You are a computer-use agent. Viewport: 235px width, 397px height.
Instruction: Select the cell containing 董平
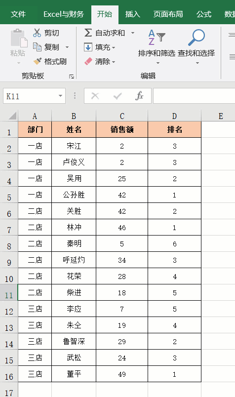coord(74,374)
